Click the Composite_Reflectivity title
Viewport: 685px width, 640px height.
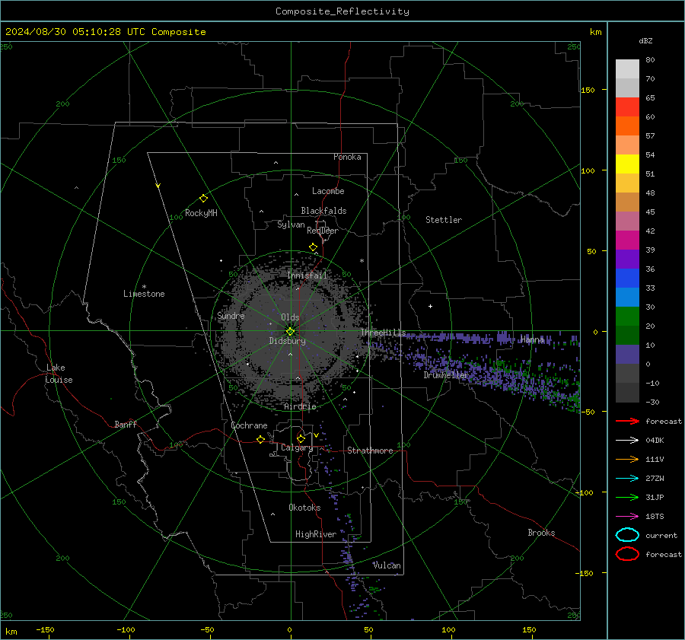click(342, 11)
